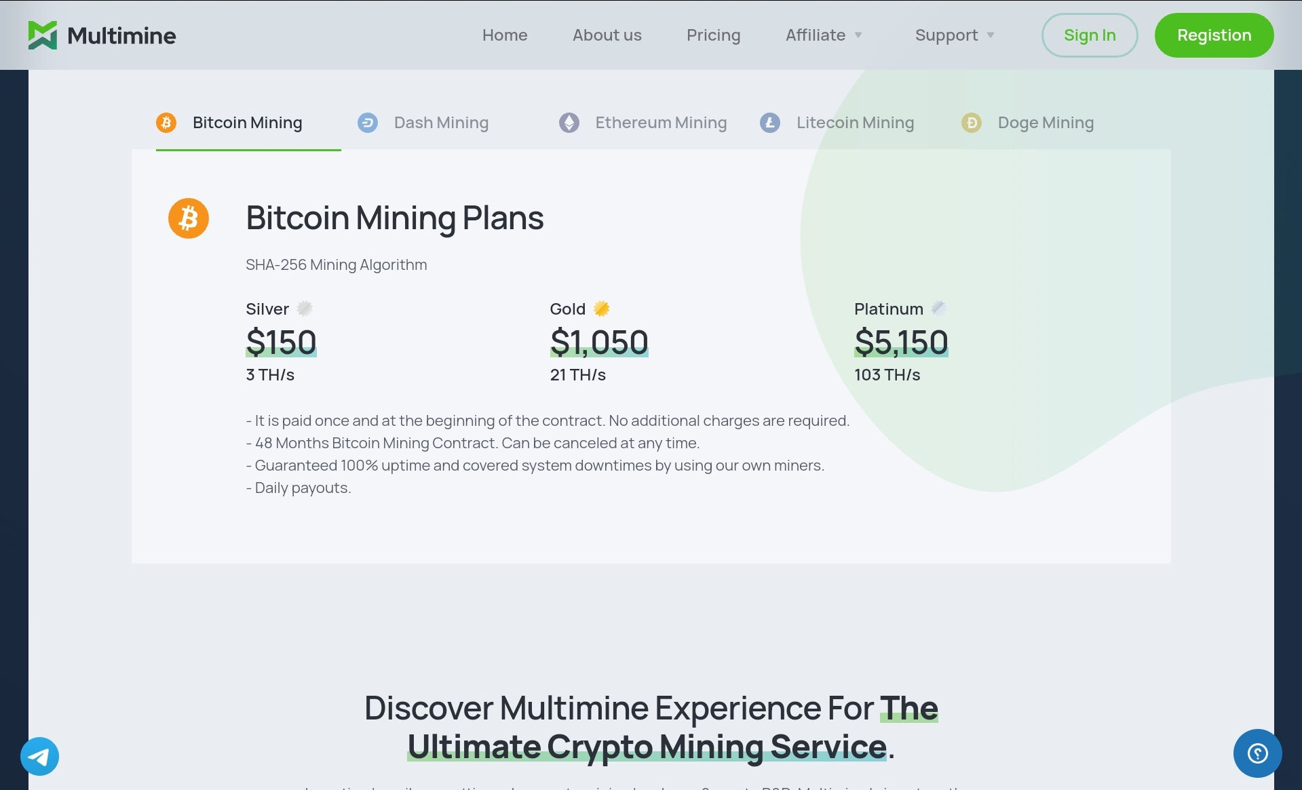Expand the Support dropdown menu
This screenshot has width=1302, height=790.
coord(955,35)
